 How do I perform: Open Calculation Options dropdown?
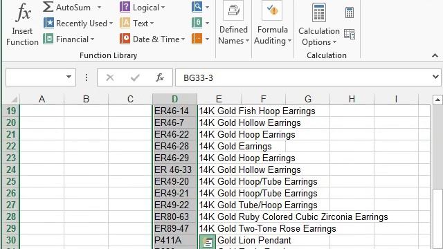point(319,25)
